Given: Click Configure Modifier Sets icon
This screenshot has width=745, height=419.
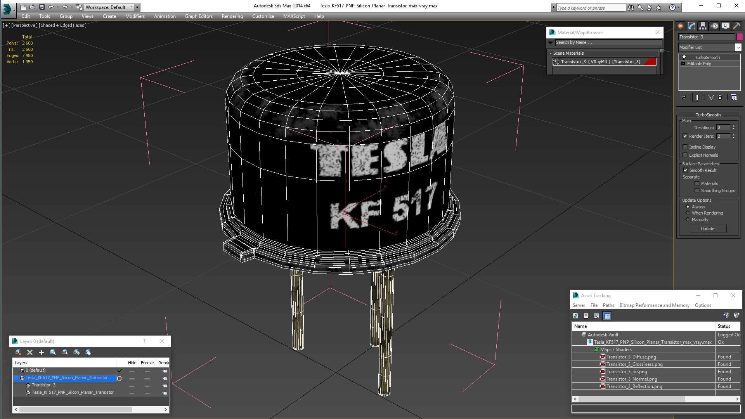Looking at the screenshot, I should click(x=734, y=97).
